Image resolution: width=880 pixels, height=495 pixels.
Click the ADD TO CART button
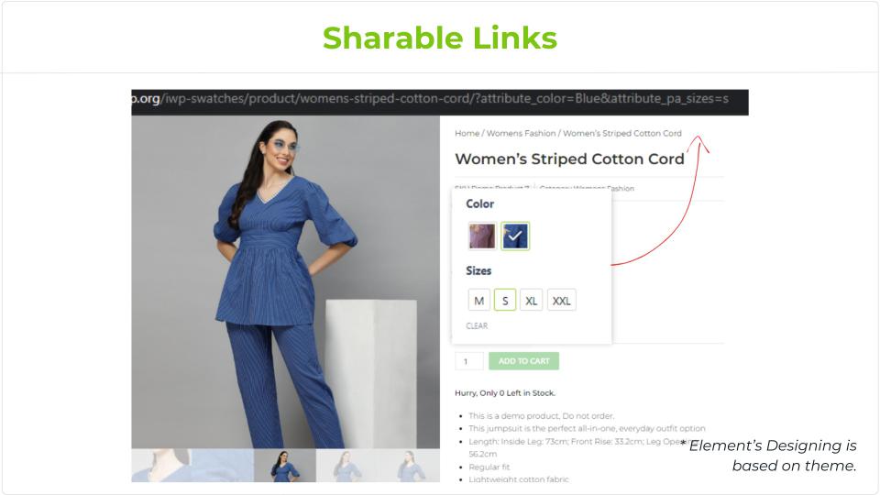pyautogui.click(x=523, y=361)
